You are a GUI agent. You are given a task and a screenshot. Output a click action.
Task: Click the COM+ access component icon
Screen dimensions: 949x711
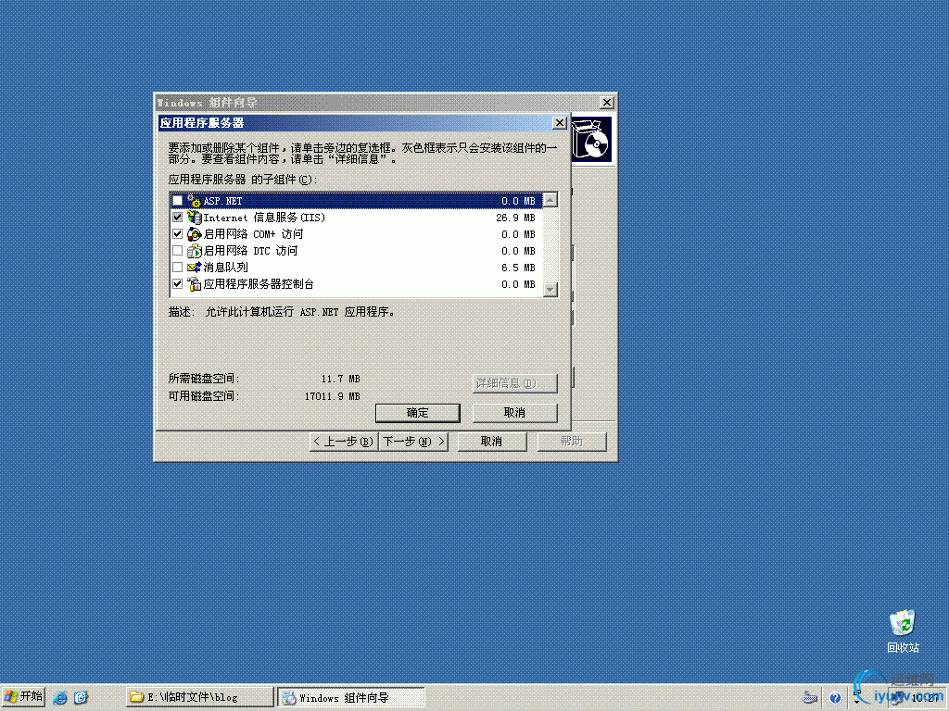[x=194, y=234]
